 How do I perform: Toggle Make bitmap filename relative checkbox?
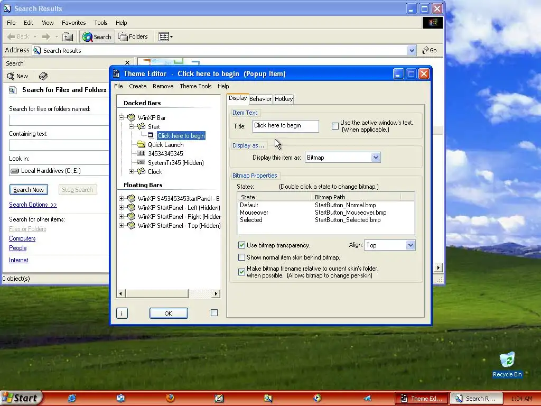click(241, 272)
